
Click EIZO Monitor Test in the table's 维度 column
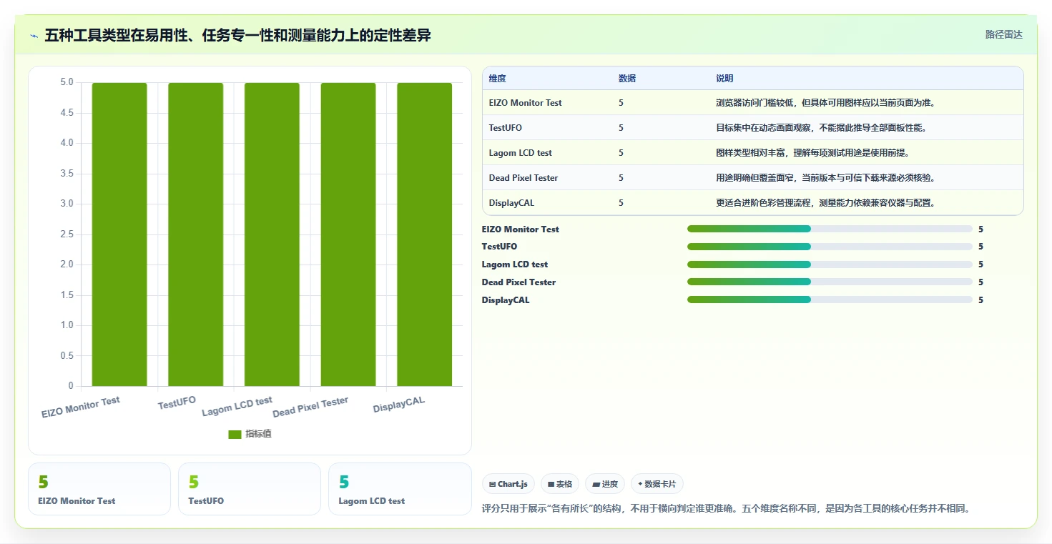pyautogui.click(x=526, y=103)
